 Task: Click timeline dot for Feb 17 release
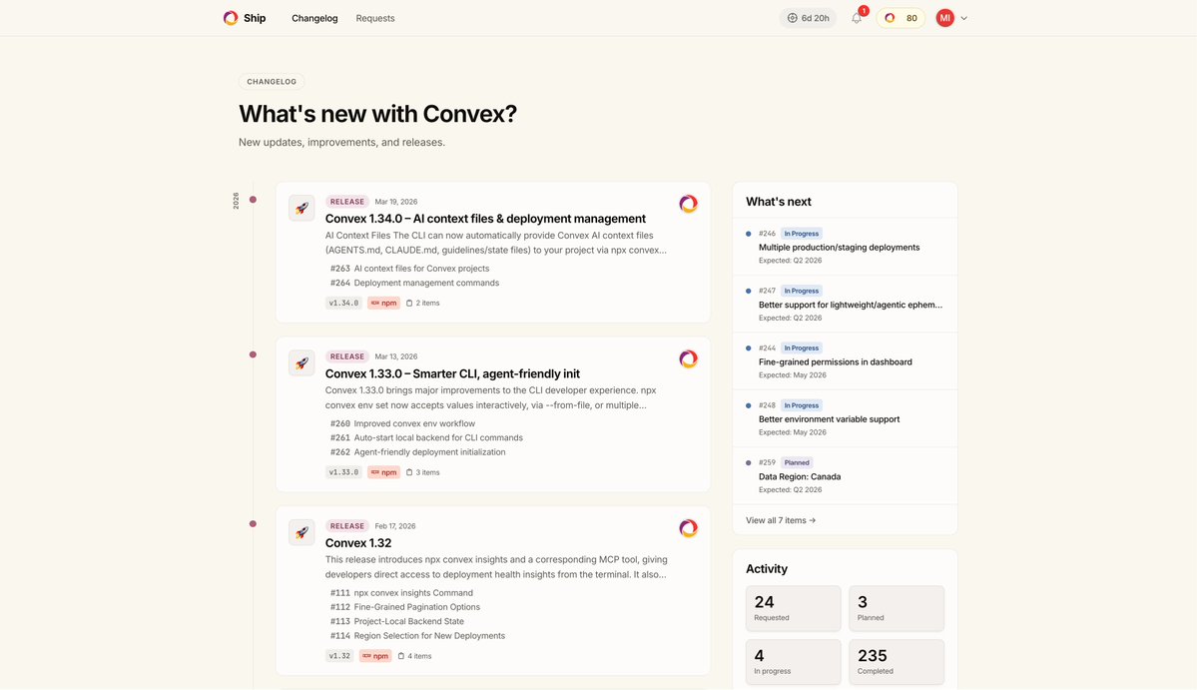pyautogui.click(x=253, y=523)
